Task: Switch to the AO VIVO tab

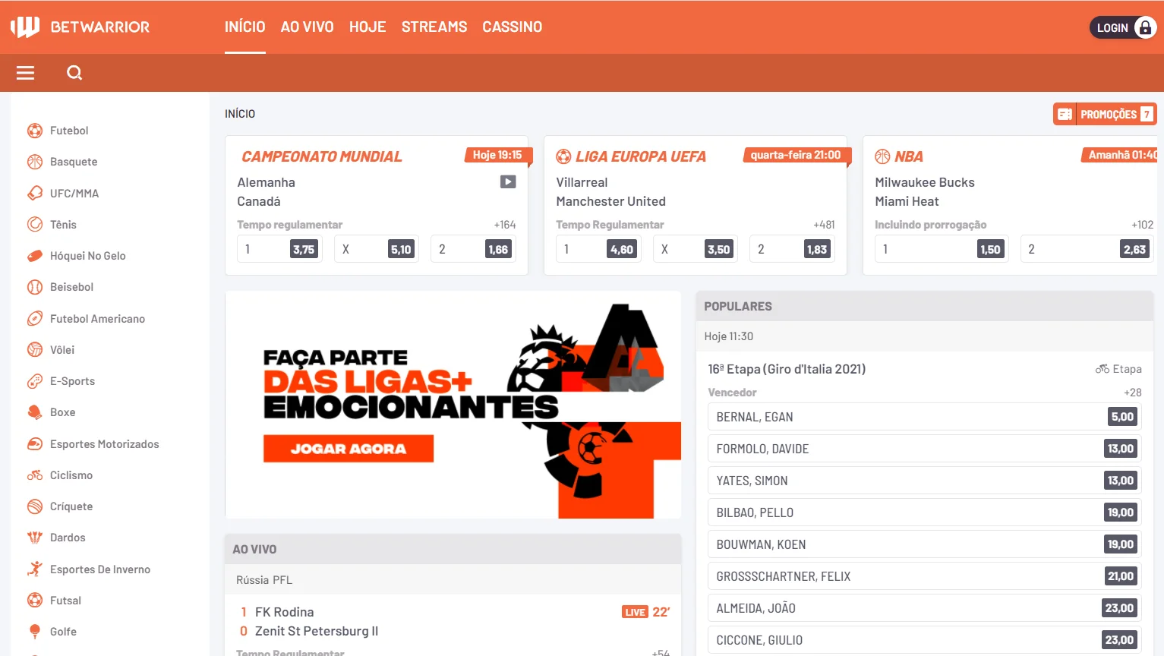Action: coord(307,27)
